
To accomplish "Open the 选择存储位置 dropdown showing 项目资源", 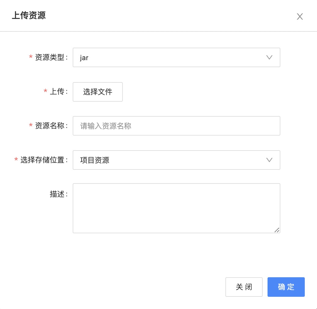I will pyautogui.click(x=176, y=160).
